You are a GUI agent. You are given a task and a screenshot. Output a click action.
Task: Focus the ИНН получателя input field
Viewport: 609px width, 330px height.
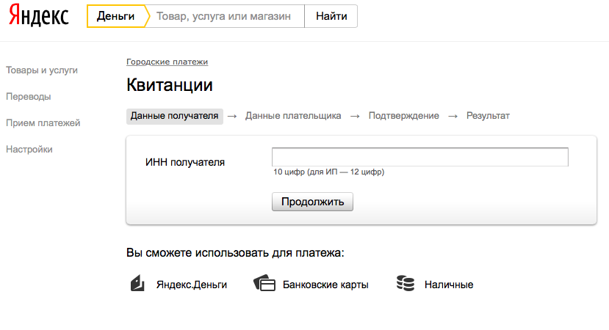click(x=420, y=157)
